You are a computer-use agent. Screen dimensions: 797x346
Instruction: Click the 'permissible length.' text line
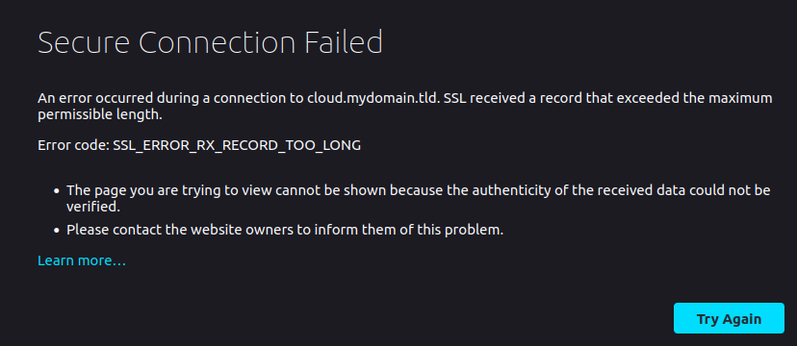pos(100,115)
